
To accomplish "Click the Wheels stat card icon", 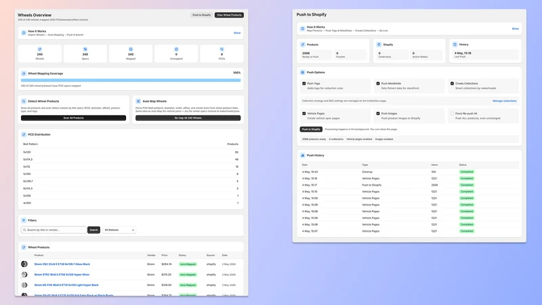I will 40,49.
